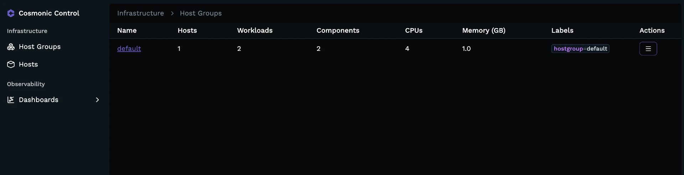684x175 pixels.
Task: Open the actions menu for default row
Action: [x=648, y=49]
